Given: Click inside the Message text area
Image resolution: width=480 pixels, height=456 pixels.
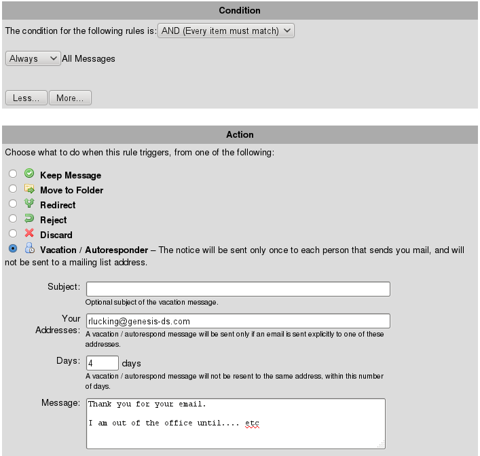Looking at the screenshot, I should (x=236, y=424).
